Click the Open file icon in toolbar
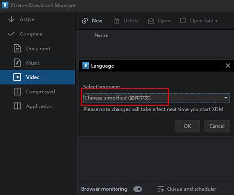The image size is (234, 195). click(x=151, y=21)
